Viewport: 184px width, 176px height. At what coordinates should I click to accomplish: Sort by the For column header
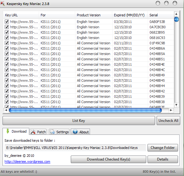[57, 15]
